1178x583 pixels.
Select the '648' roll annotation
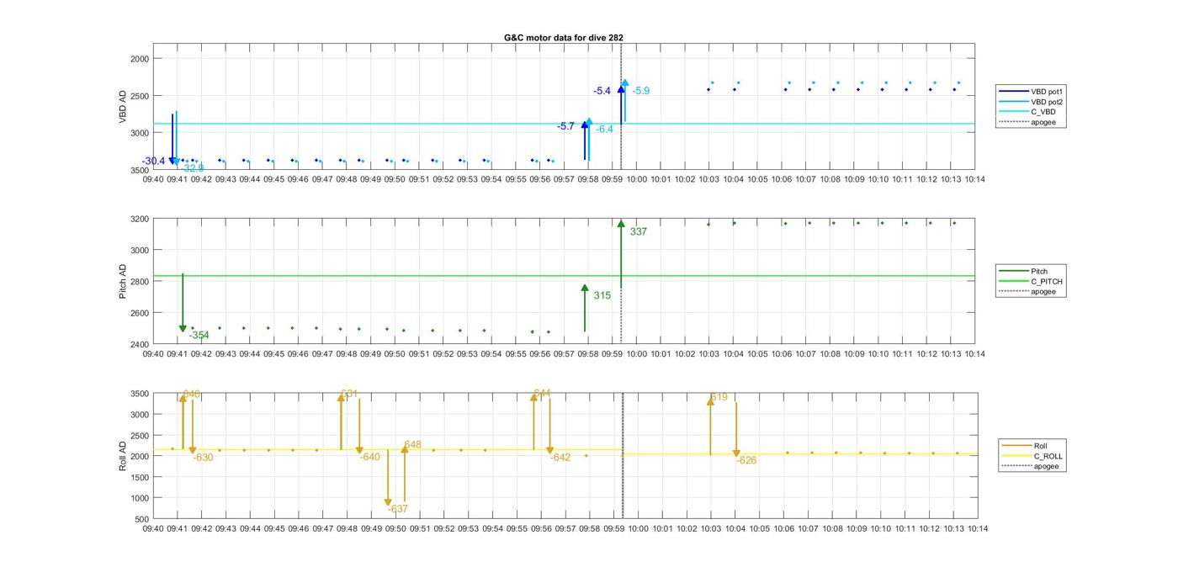412,445
